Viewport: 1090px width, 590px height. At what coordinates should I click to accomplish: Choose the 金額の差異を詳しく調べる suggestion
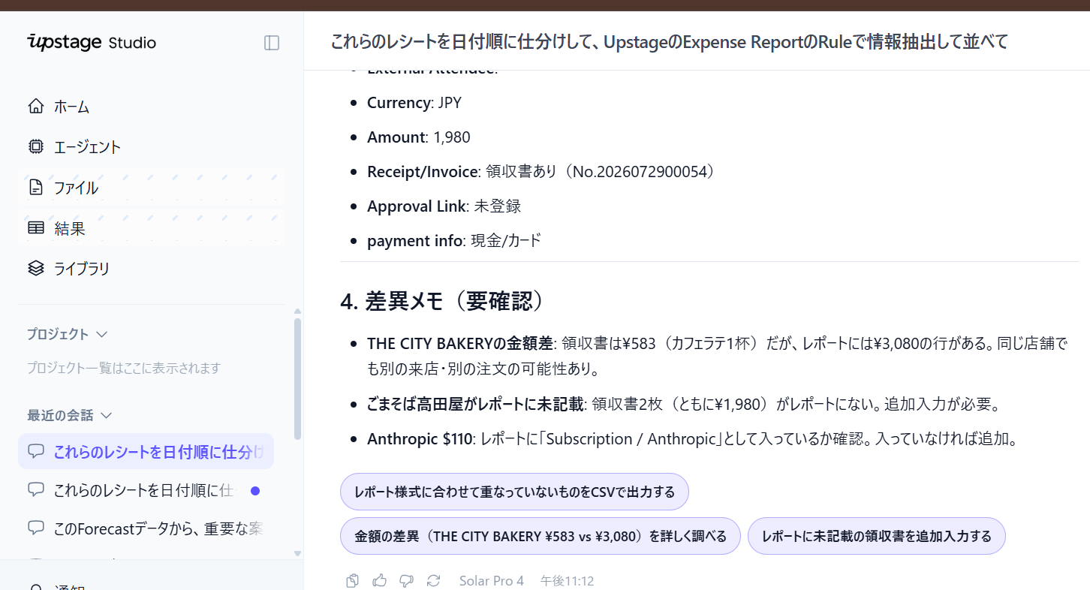click(540, 536)
